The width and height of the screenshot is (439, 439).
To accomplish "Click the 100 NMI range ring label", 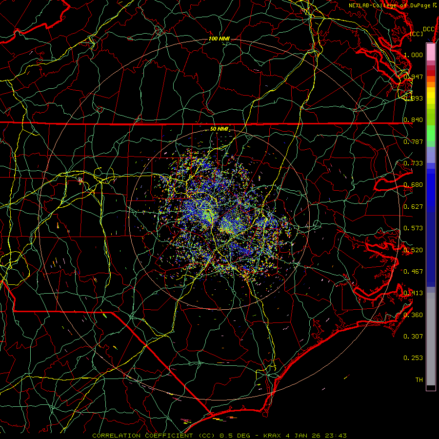I will tap(219, 39).
